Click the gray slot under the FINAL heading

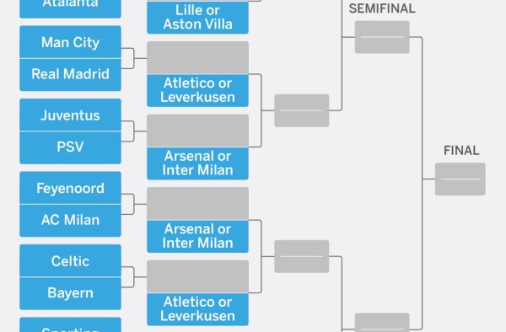pyautogui.click(x=460, y=179)
